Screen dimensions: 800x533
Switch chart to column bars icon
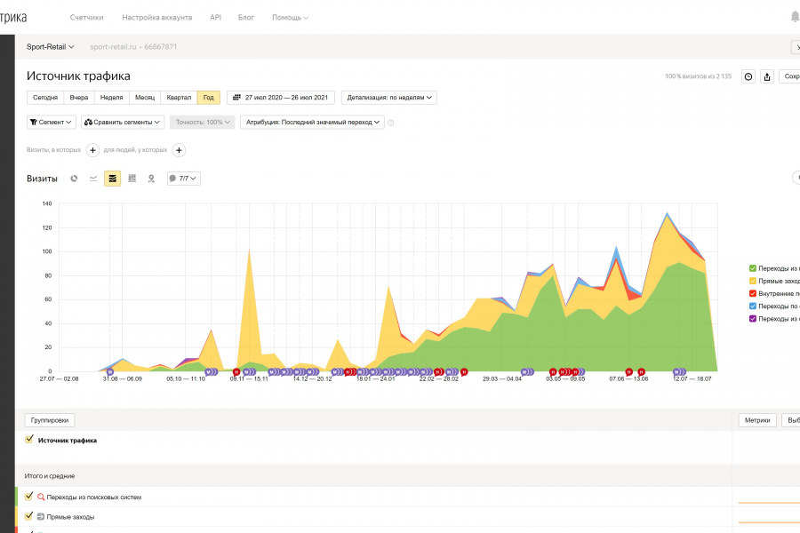click(x=132, y=179)
